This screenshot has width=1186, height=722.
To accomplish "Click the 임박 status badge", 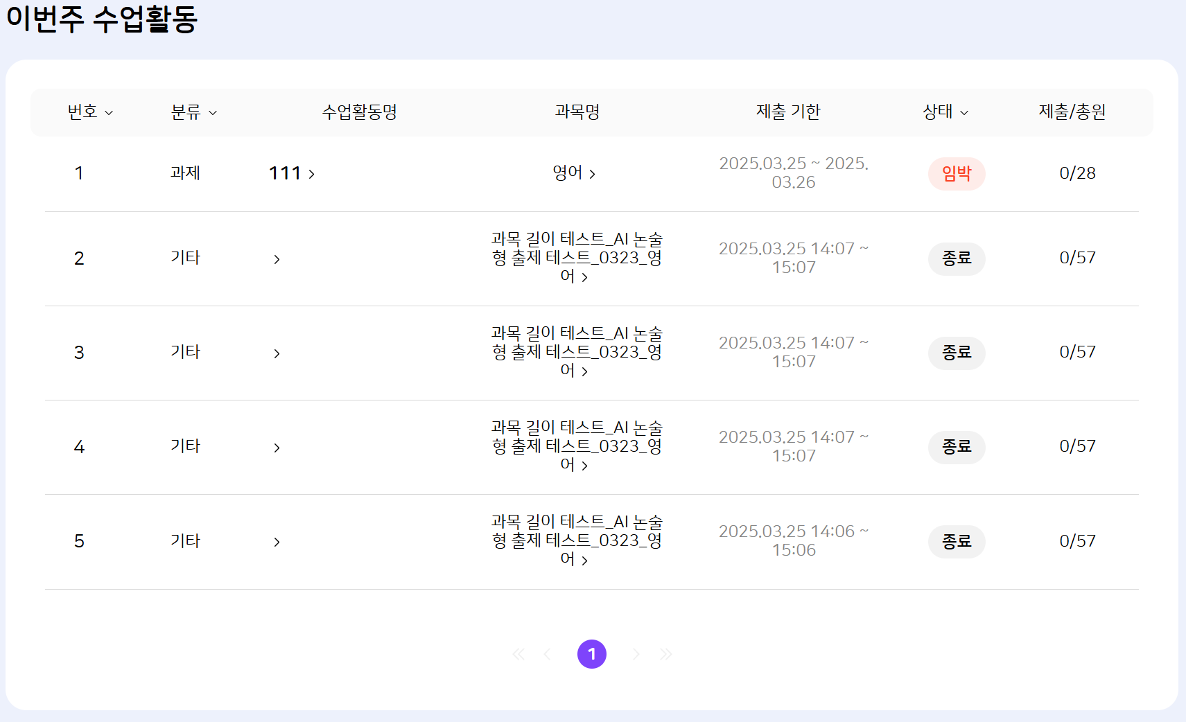I will coord(956,173).
